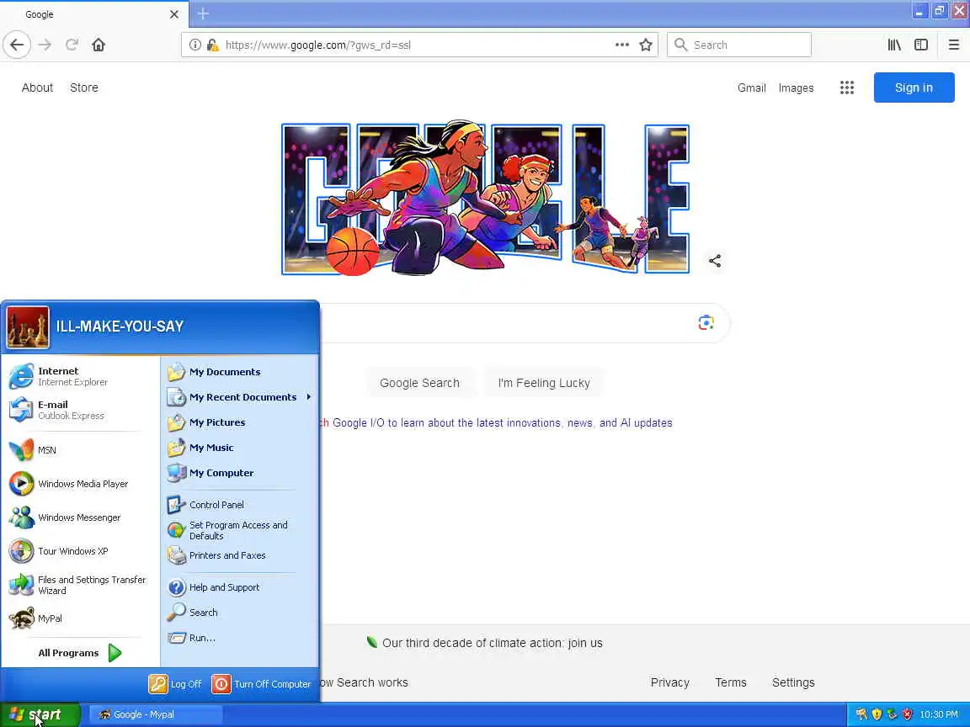This screenshot has height=727, width=970.
Task: Open the Google apps grid icon
Action: 847,88
